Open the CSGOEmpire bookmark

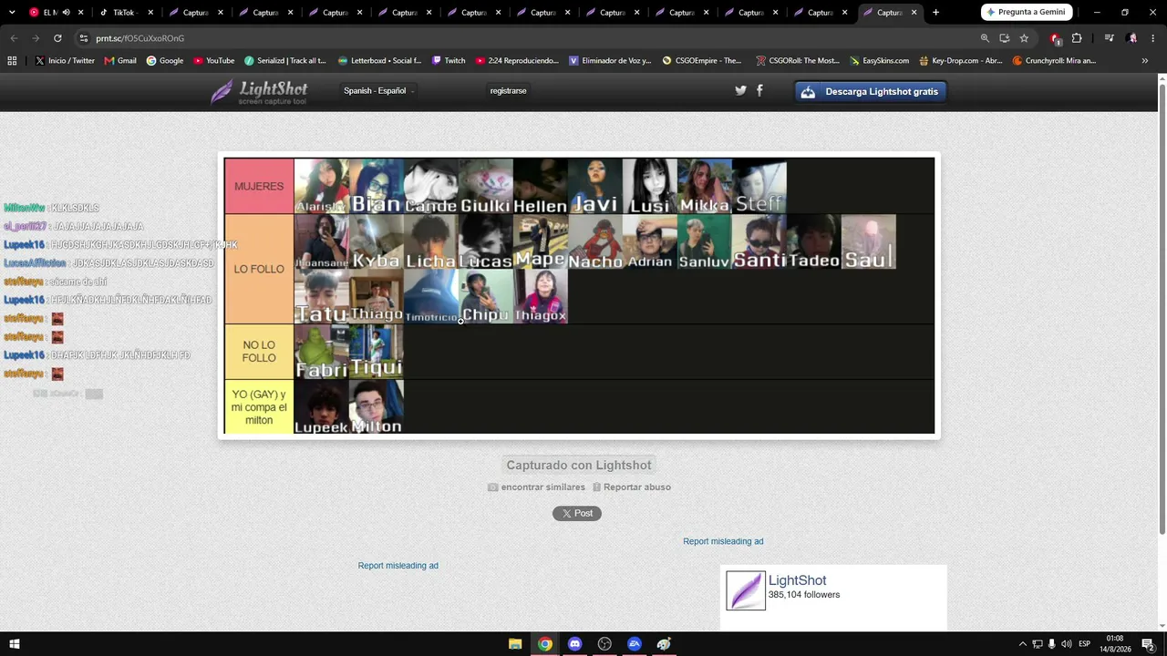pos(702,61)
